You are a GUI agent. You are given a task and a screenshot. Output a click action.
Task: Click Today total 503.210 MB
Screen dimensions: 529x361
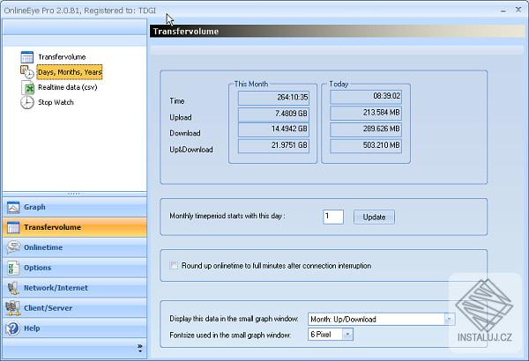(x=366, y=145)
